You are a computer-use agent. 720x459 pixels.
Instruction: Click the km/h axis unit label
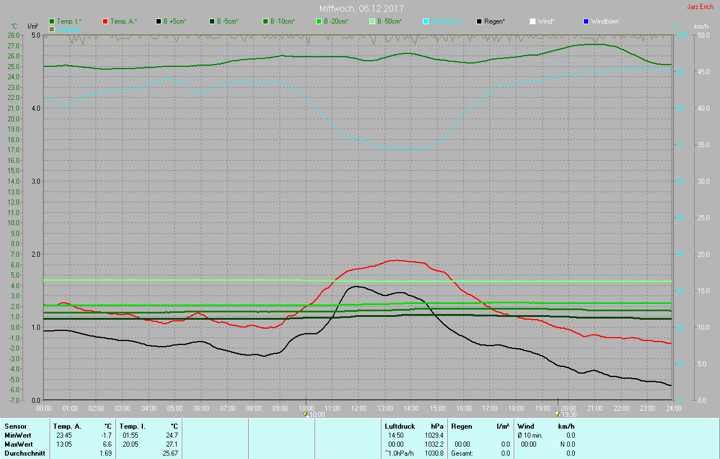(x=701, y=26)
